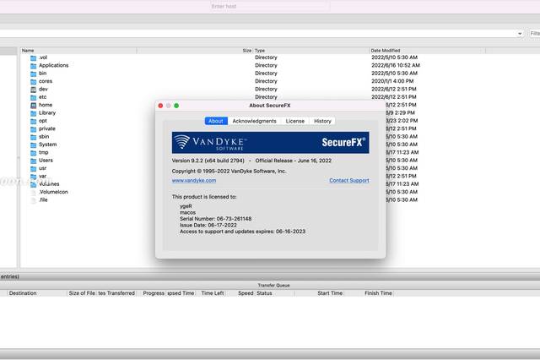540x360 pixels.
Task: Open the History tab
Action: 322,121
